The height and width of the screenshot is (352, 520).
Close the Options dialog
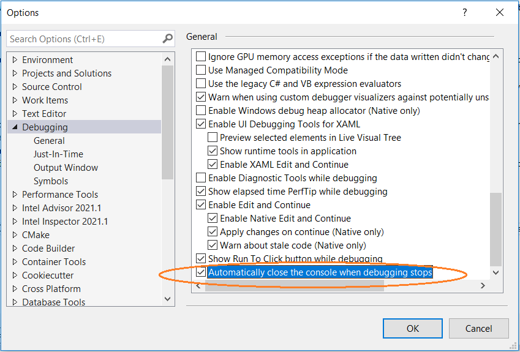[500, 13]
